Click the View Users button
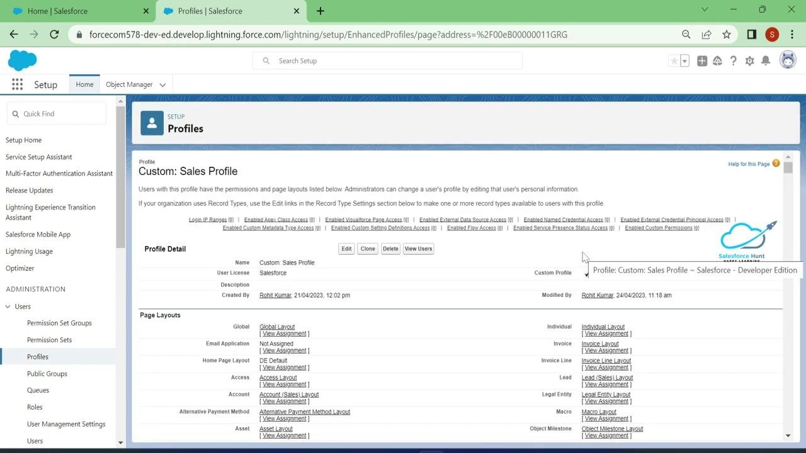Screen dimensions: 806x453 pos(418,249)
